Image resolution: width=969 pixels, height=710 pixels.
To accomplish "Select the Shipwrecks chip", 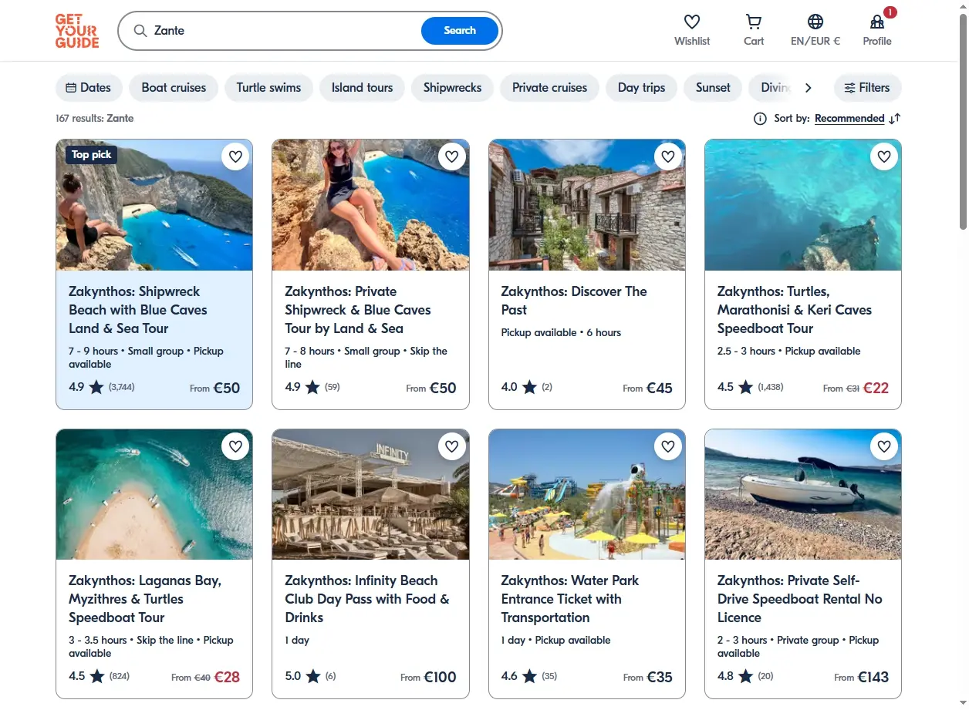I will (452, 88).
